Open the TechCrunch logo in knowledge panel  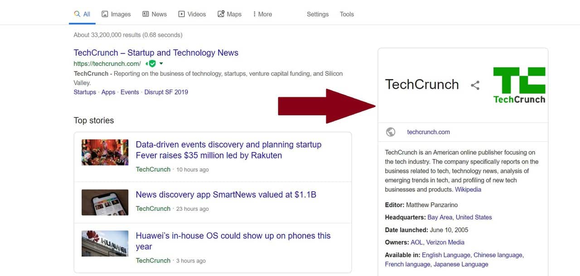pos(519,85)
